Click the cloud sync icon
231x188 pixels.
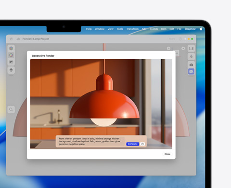(x=18, y=39)
